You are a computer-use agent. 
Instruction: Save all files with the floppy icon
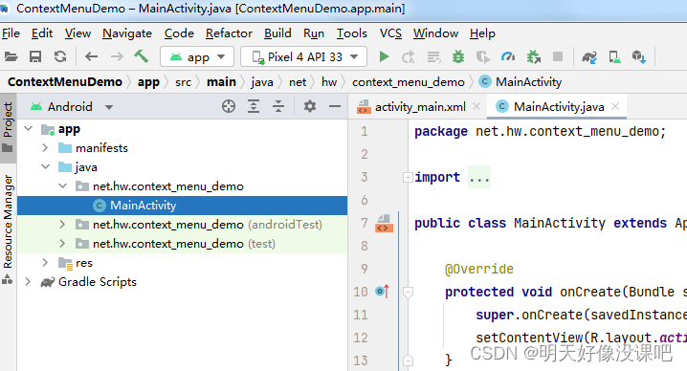pyautogui.click(x=35, y=56)
